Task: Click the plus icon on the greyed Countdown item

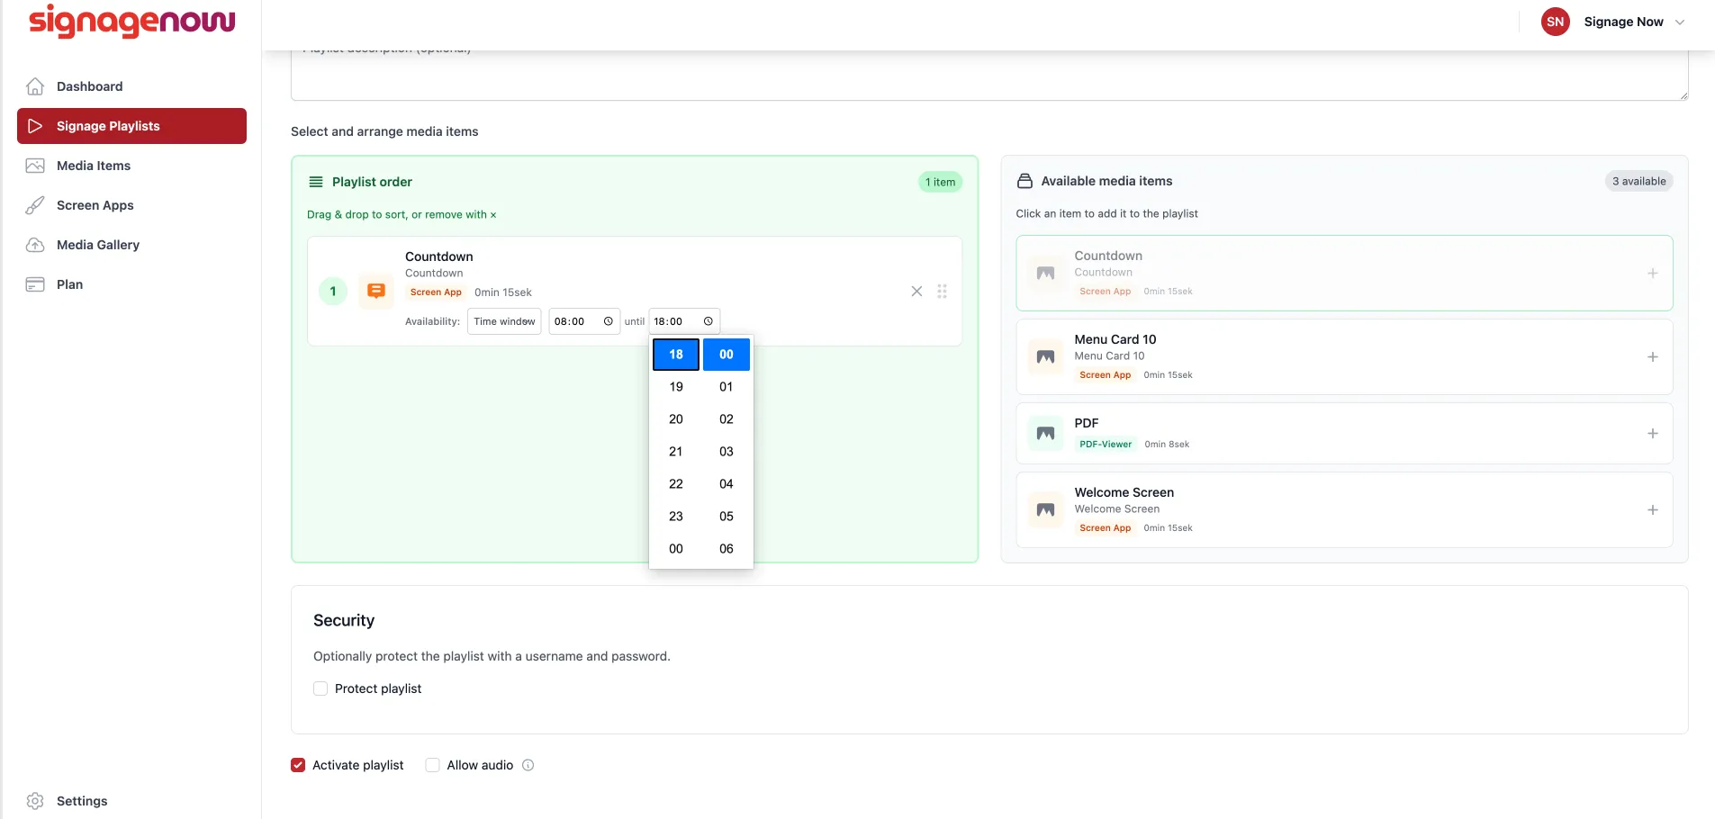Action: click(x=1653, y=274)
